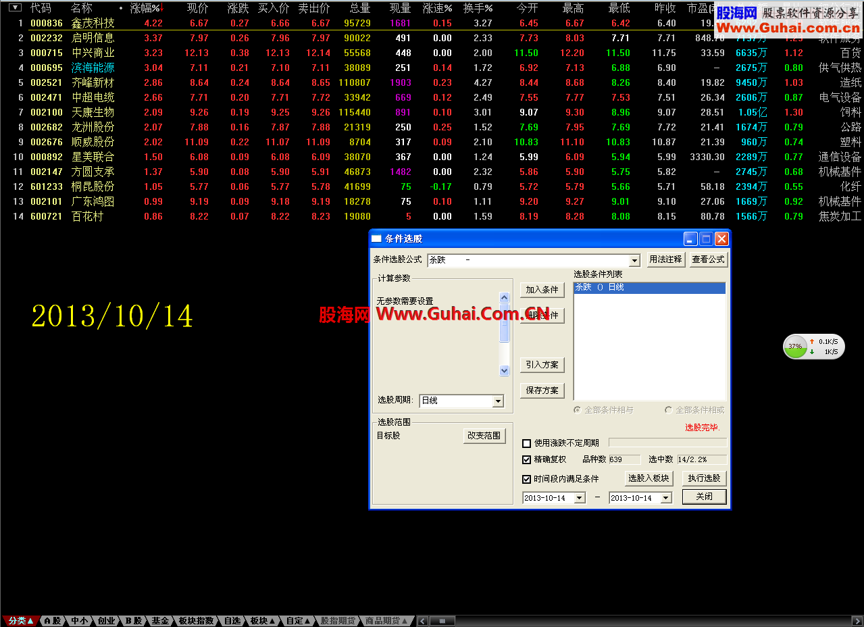
Task: Click the horizontal scrollbar thumb at the bottom
Action: pos(442,621)
